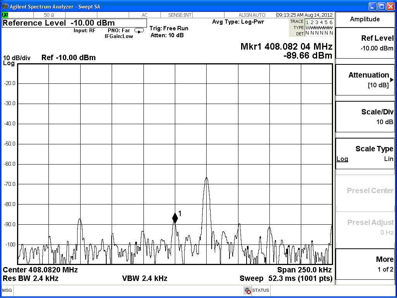Screen dimensions: 397x298
Task: Select trace 2 in trace indicator
Action: [312, 22]
